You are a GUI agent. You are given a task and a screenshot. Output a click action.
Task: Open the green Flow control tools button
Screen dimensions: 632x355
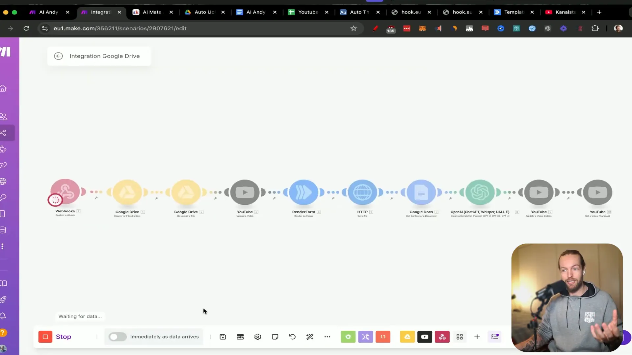click(x=348, y=337)
